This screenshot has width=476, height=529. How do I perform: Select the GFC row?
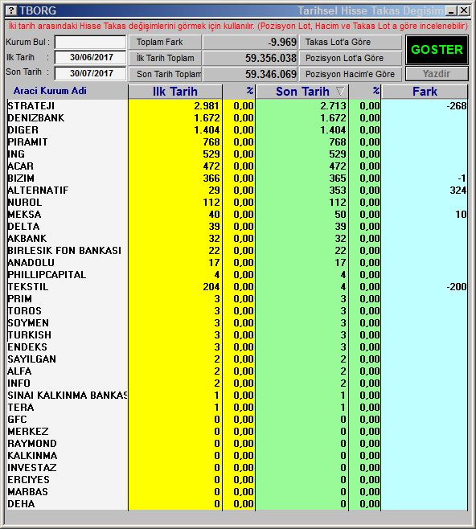(237, 420)
